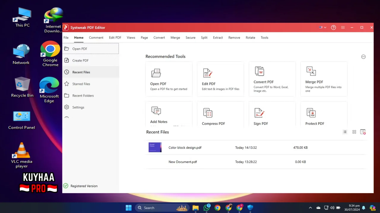
Task: Click the Protect PDF lock icon card
Action: click(311, 113)
